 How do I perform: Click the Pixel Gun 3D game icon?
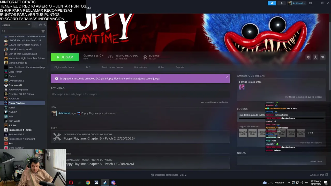click(6, 94)
